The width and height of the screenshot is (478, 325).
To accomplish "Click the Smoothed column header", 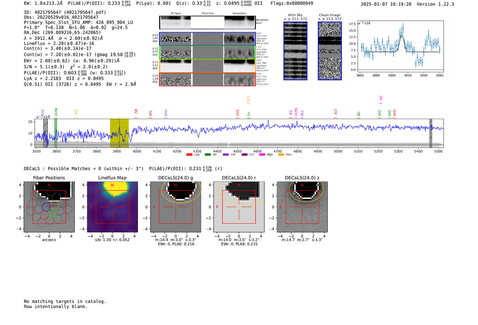I will (239, 13).
